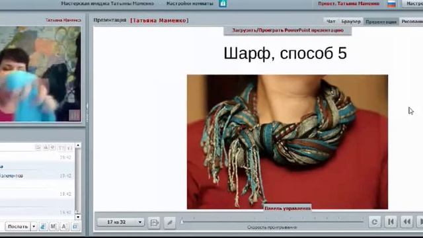Switch to the Чат tab

tap(330, 22)
